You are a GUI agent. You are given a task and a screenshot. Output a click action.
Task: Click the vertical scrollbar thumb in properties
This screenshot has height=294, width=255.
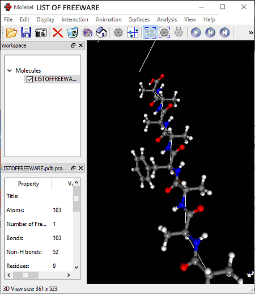pyautogui.click(x=76, y=199)
